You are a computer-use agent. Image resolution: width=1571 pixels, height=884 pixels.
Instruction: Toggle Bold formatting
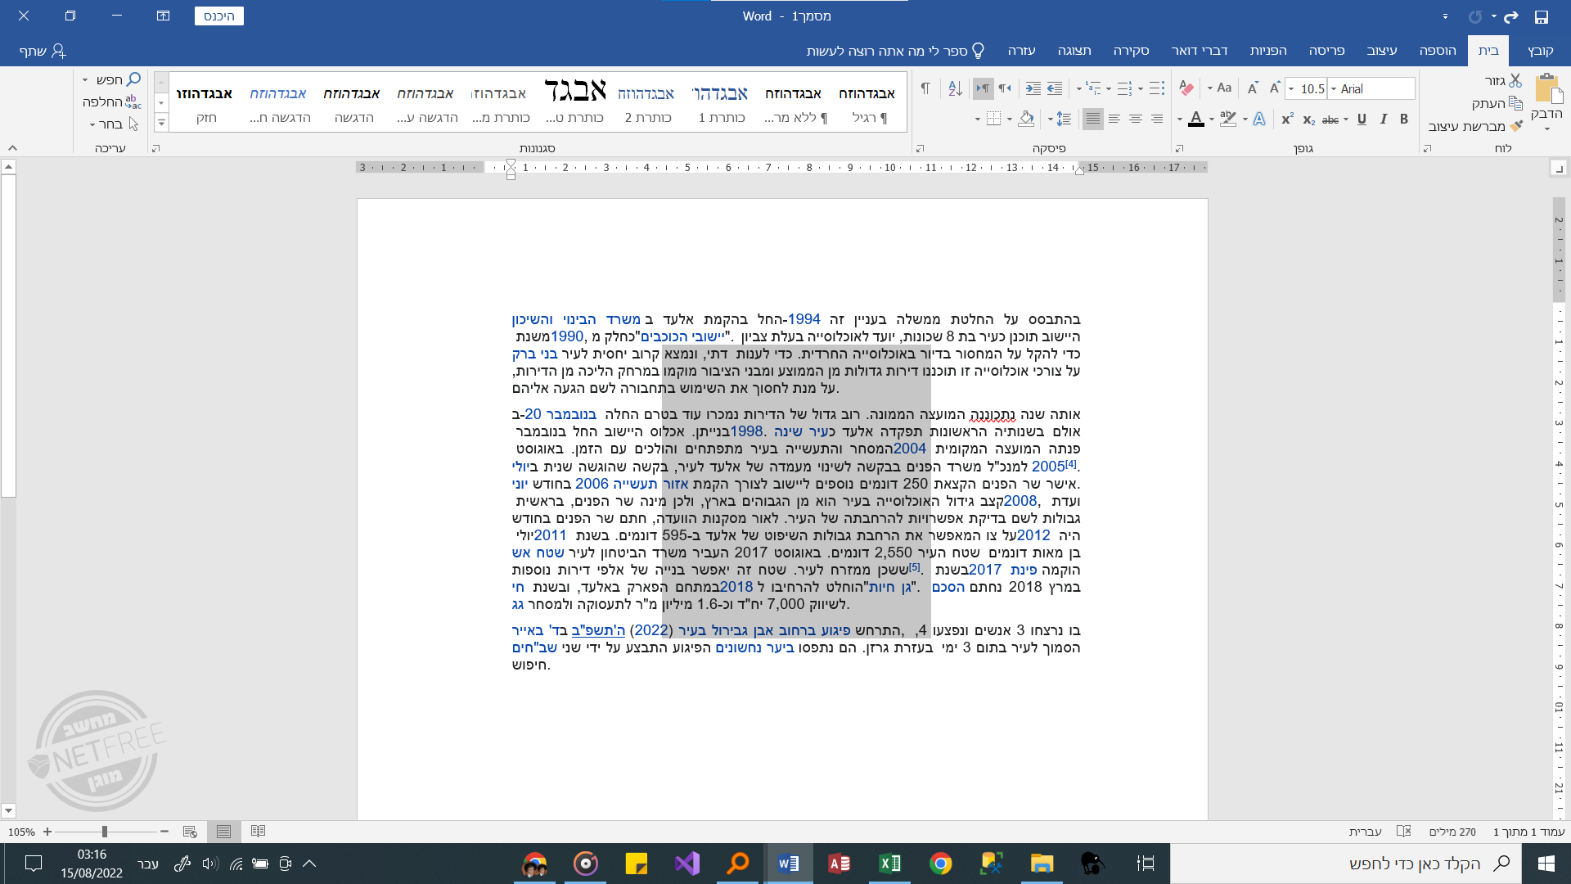click(1404, 120)
